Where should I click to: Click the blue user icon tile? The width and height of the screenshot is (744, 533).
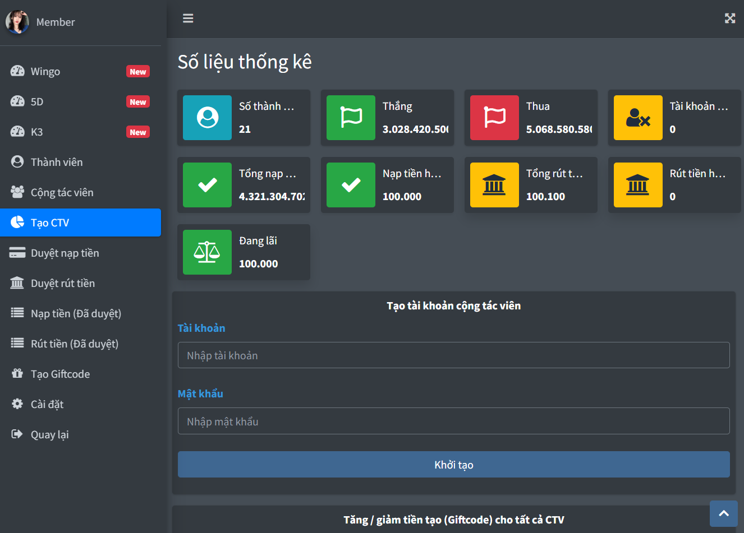[x=207, y=118]
